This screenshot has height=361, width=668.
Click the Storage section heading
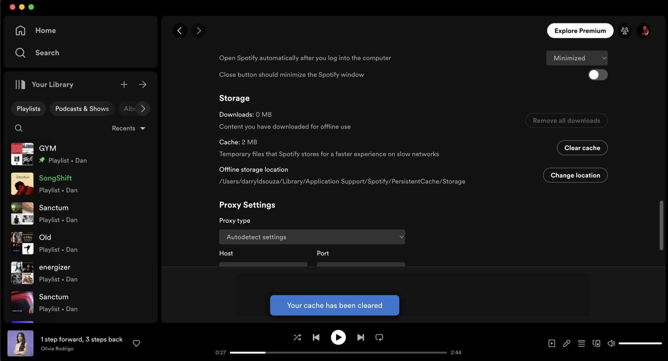point(234,98)
